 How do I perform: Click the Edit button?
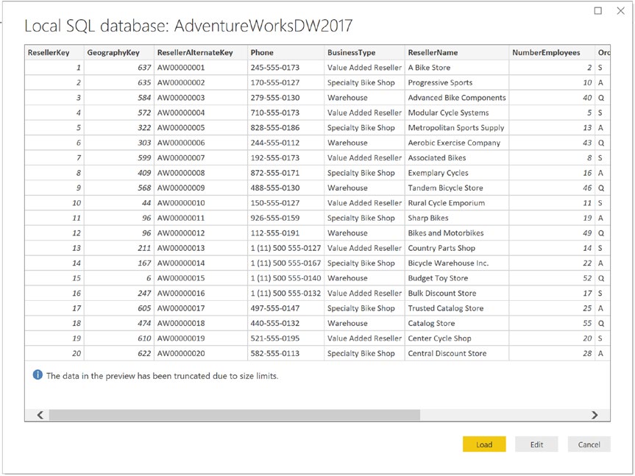(536, 444)
